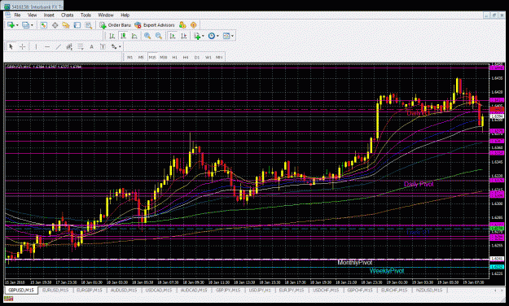Toggle the Data Window panel
The height and width of the screenshot is (306, 509).
coord(55,25)
